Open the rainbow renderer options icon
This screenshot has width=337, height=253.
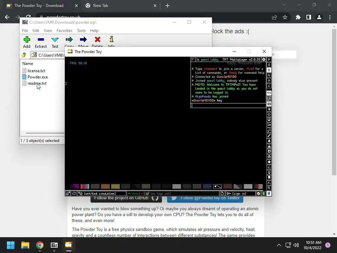pyautogui.click(x=264, y=194)
